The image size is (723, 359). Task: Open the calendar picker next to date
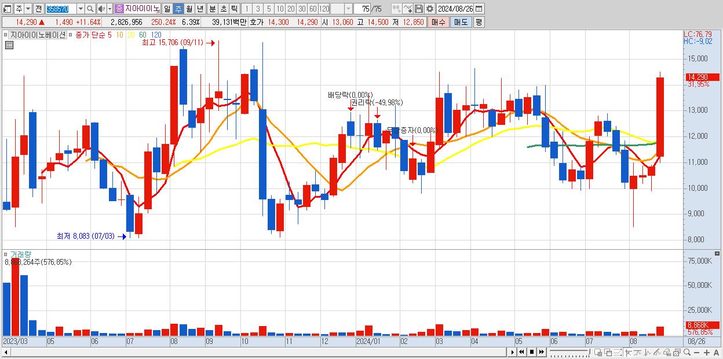pos(479,9)
